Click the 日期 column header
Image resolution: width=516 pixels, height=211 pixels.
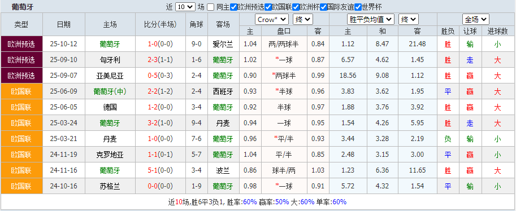64,25
